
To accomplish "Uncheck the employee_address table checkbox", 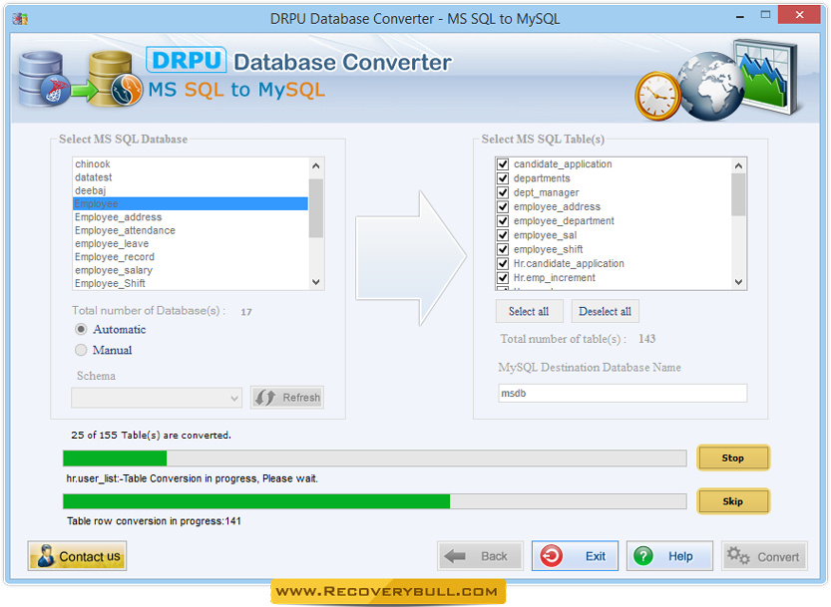I will coord(503,206).
